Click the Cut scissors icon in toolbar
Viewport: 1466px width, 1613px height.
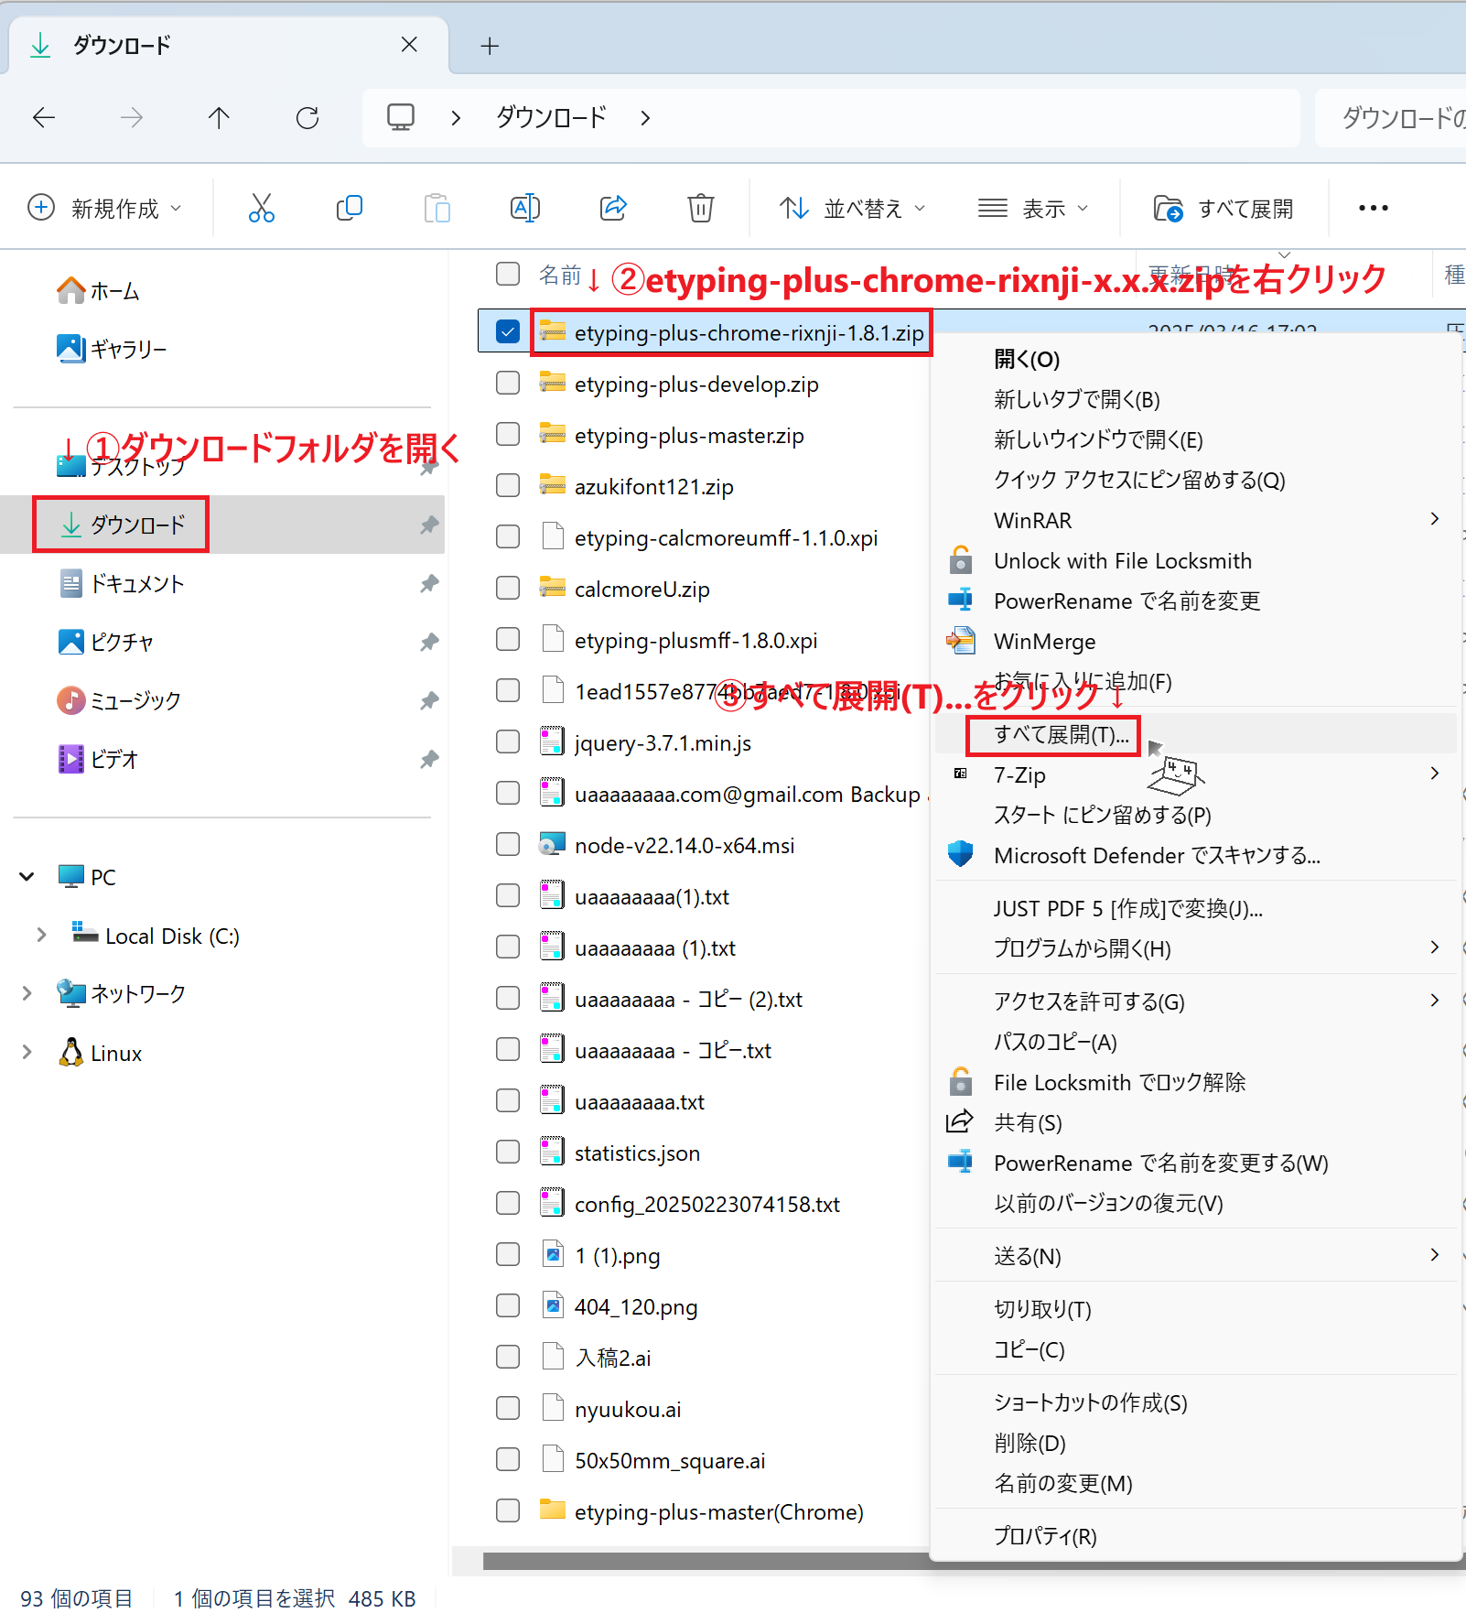[x=262, y=208]
